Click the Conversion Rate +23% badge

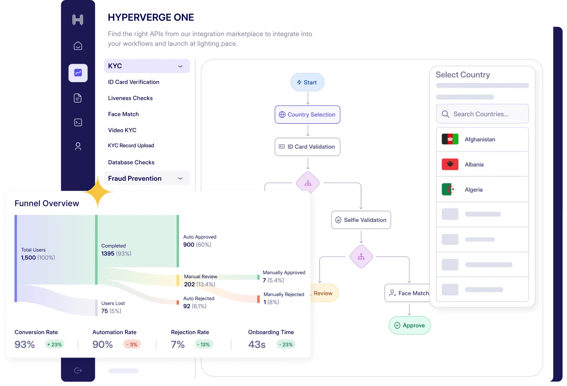54,344
